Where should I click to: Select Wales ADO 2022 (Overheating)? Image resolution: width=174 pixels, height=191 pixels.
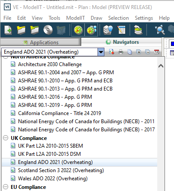(x=53, y=179)
